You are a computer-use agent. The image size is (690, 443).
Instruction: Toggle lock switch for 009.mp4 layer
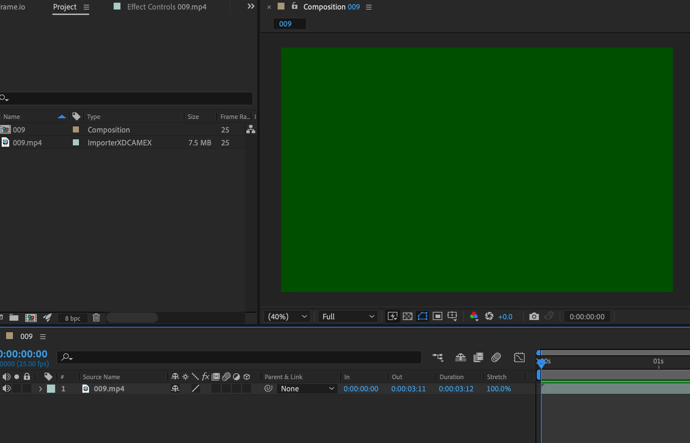[27, 389]
